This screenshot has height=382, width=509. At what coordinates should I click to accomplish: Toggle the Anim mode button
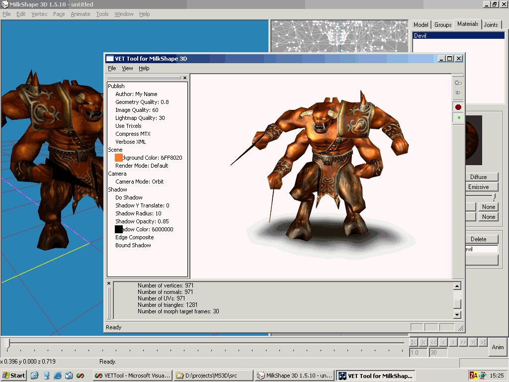coord(498,347)
